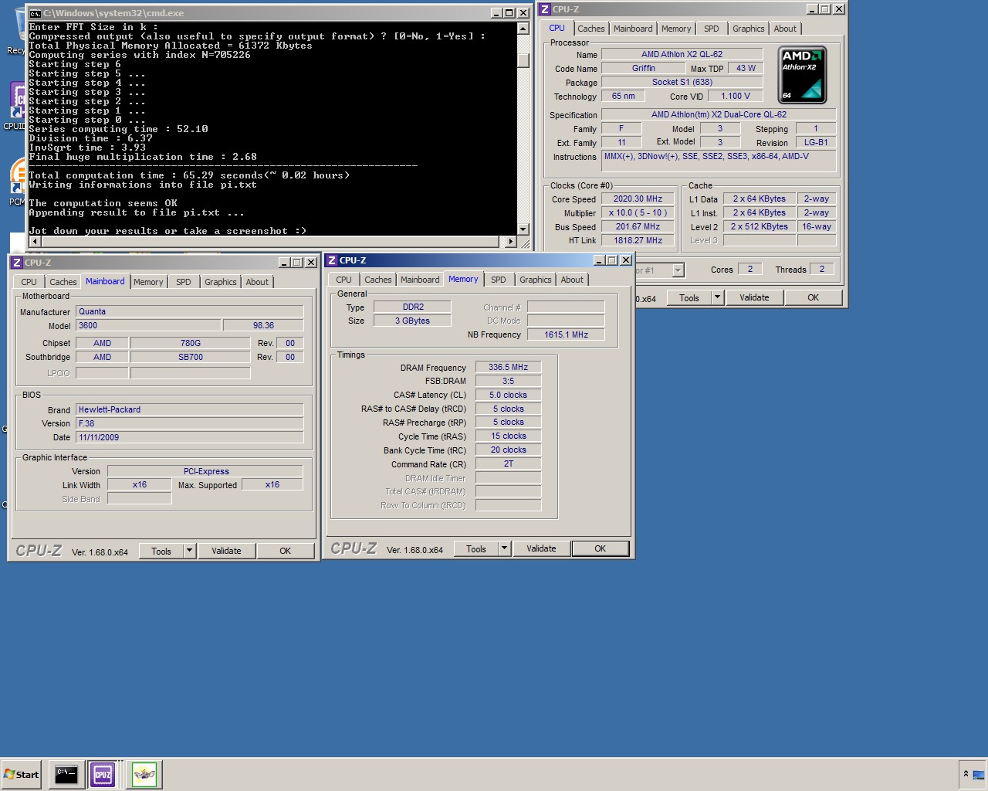Select About tab in Mainboard window
Viewport: 988px width, 791px height.
pyautogui.click(x=257, y=282)
